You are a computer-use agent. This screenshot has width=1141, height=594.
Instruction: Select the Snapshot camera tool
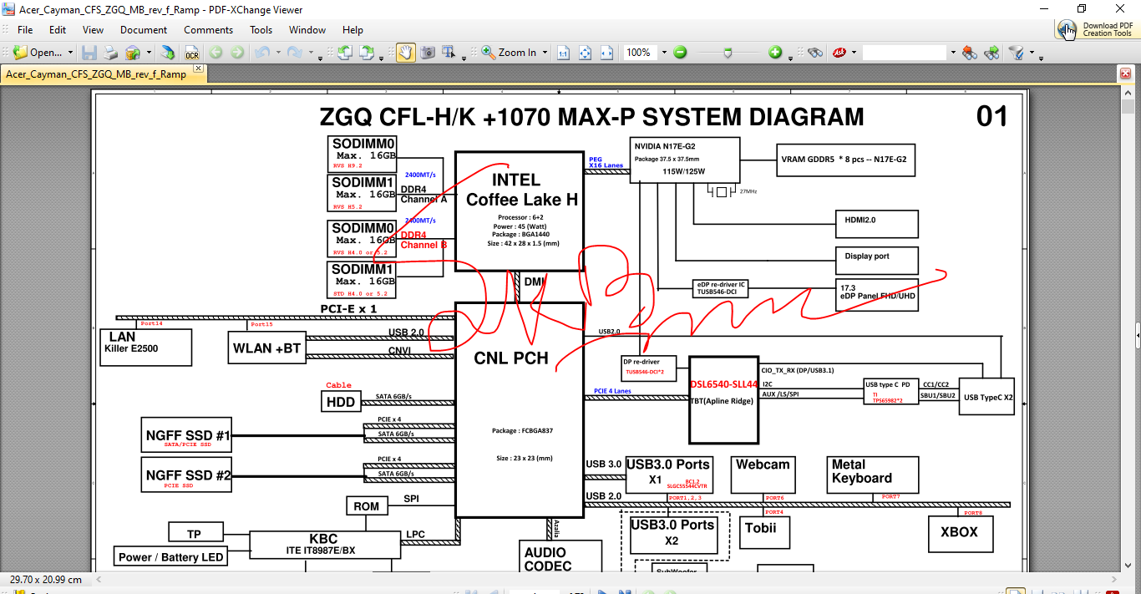[428, 53]
